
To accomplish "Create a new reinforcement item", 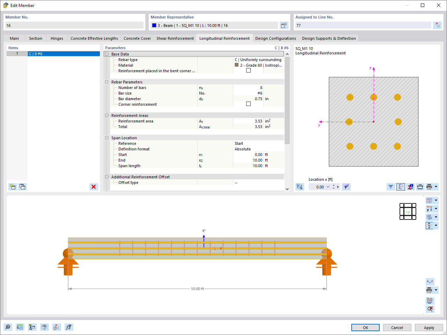I will [x=13, y=187].
